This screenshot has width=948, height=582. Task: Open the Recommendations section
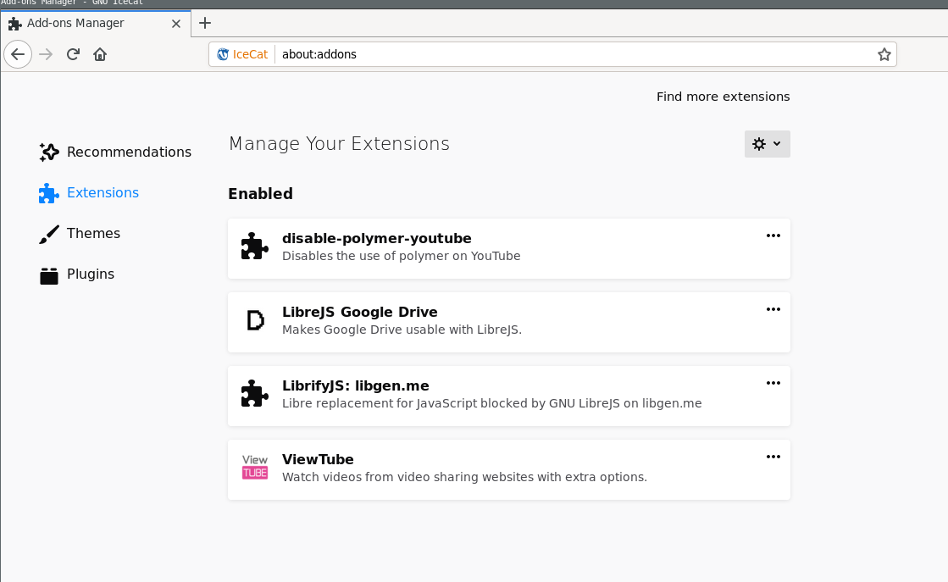[115, 152]
